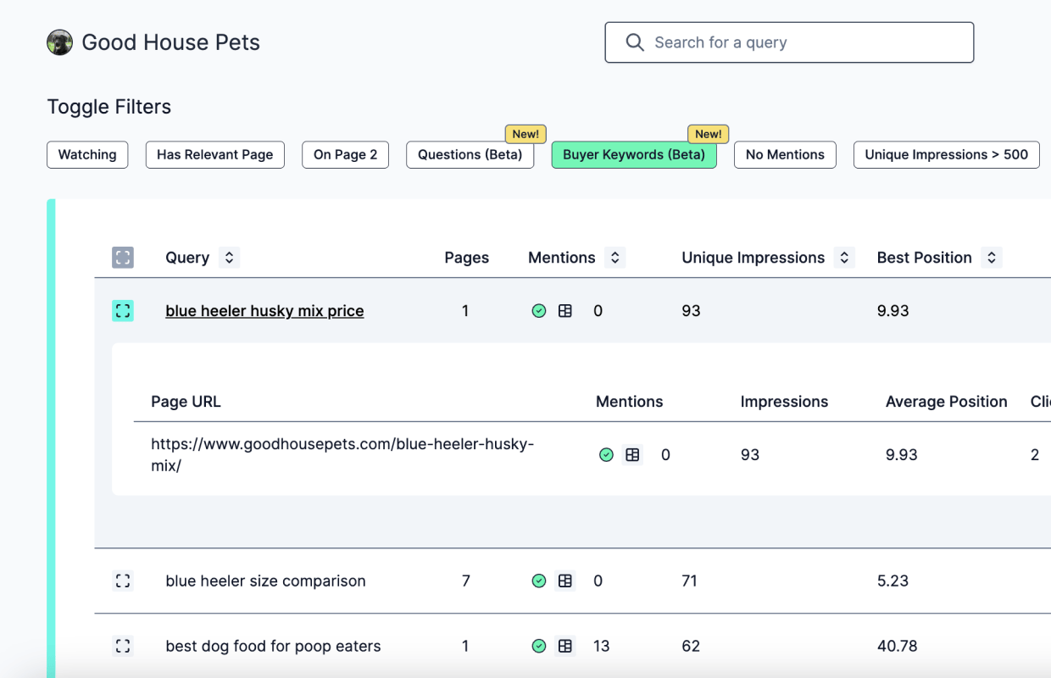Open the blue heeler husky mix price query link
Viewport: 1051px width, 678px height.
[x=264, y=310]
